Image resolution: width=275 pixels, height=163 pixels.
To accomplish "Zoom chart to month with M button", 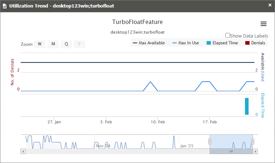I will pos(53,44).
